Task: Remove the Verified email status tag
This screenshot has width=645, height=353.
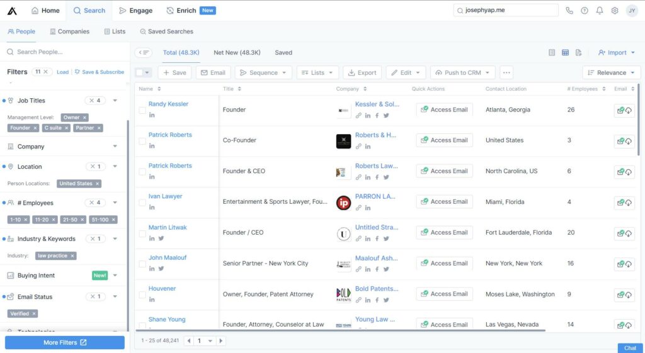Action: [34, 313]
